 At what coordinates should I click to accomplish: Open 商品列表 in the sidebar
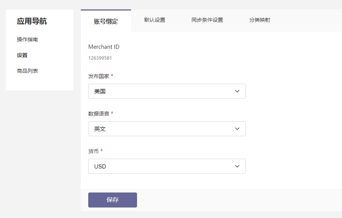27,71
